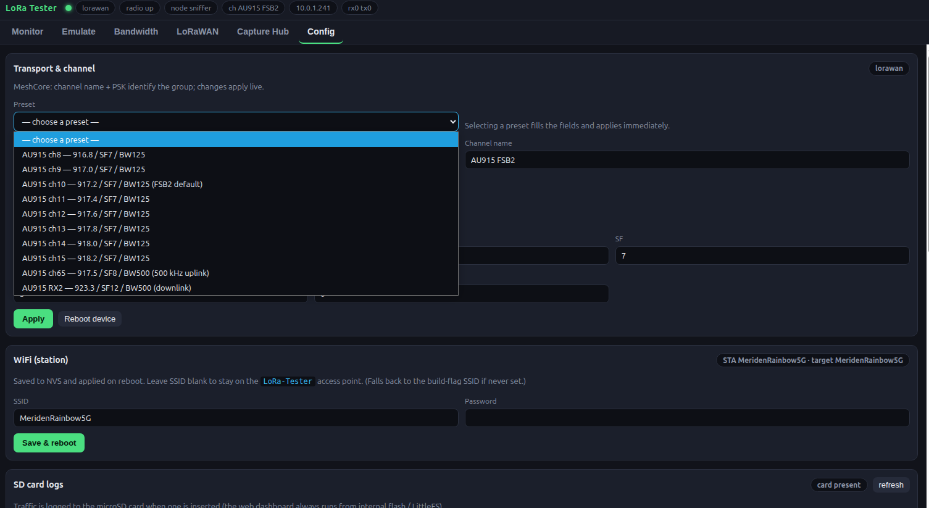Click the lorawan badge in Transport panel
929x508 pixels.
pos(889,69)
